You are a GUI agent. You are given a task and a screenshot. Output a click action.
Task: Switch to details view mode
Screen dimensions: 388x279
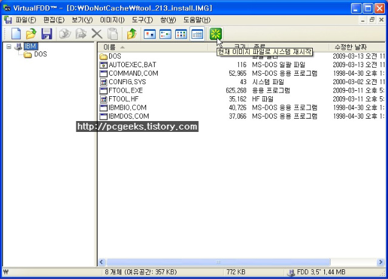[x=197, y=34]
